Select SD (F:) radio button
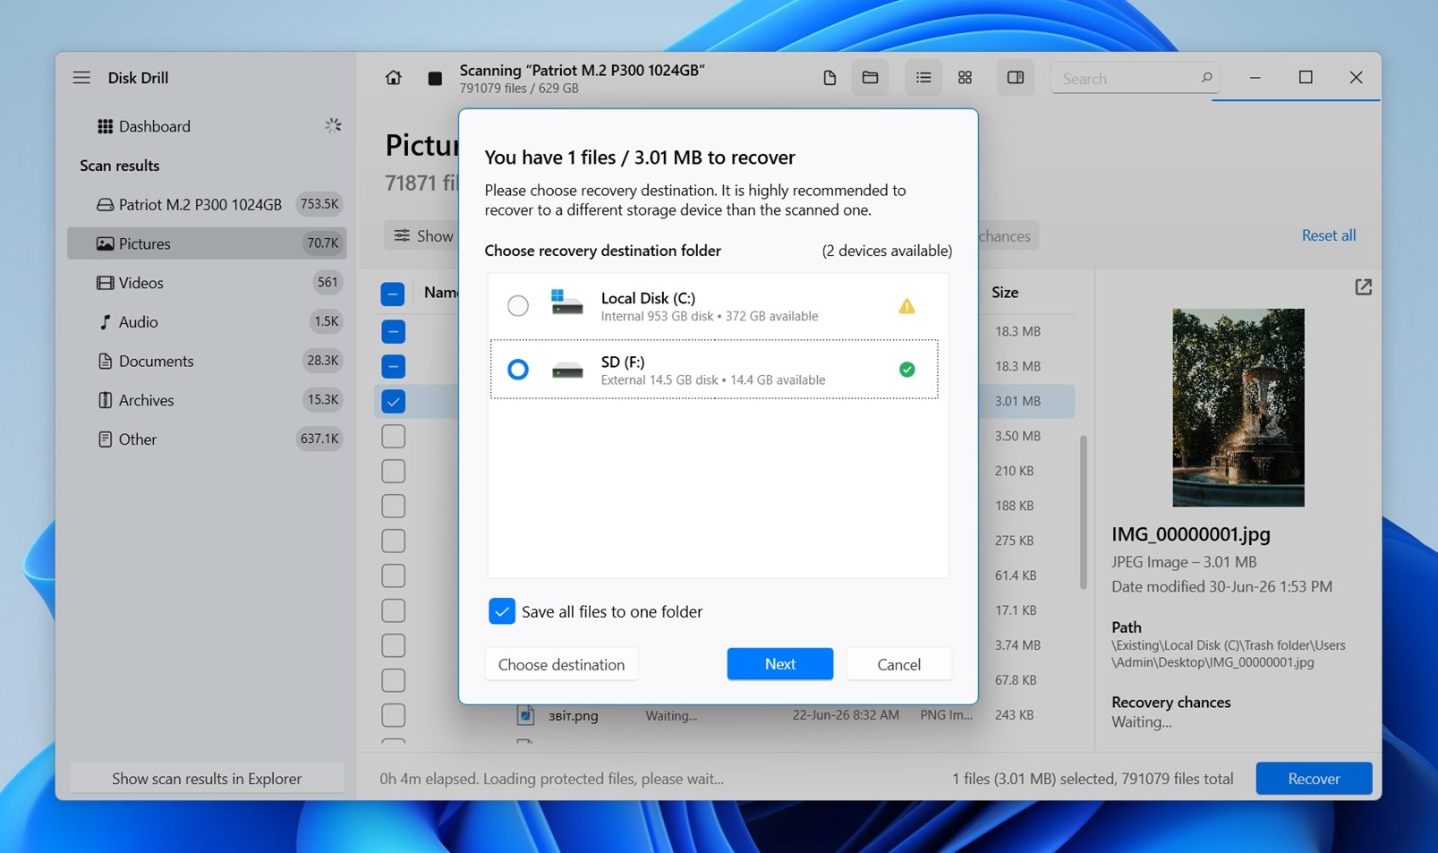 [518, 369]
